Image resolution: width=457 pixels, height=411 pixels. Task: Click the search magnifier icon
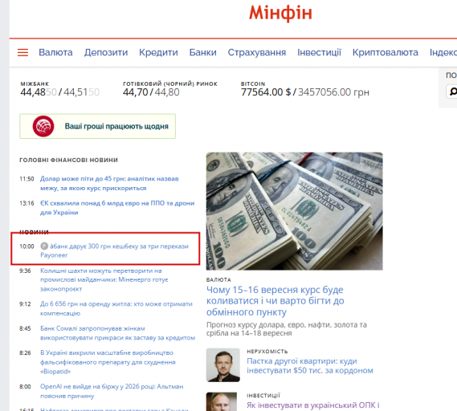click(453, 92)
